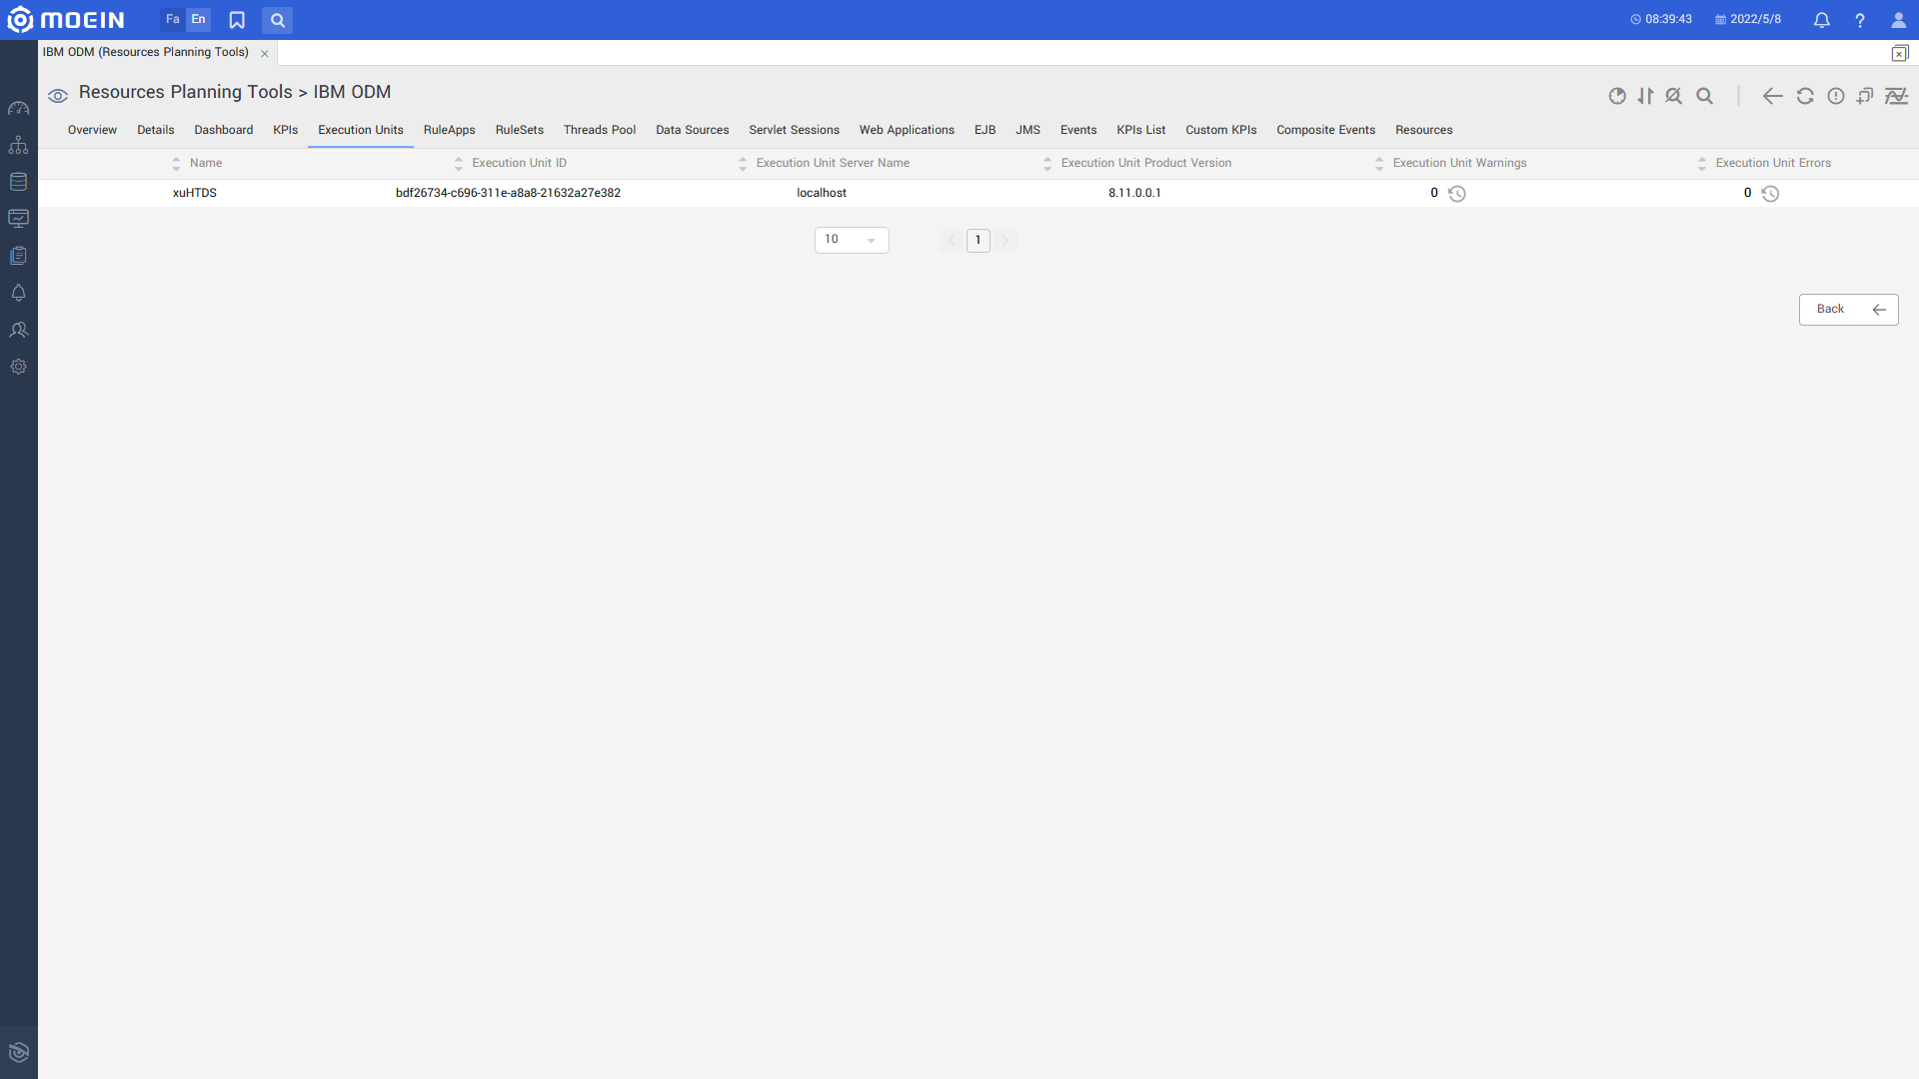Image resolution: width=1919 pixels, height=1079 pixels.
Task: Toggle the eye icon beside page title
Action: tap(58, 96)
